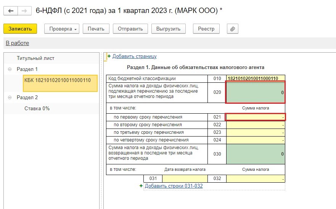
Task: Collapse the Раздел 1 tree node
Action: (10, 69)
